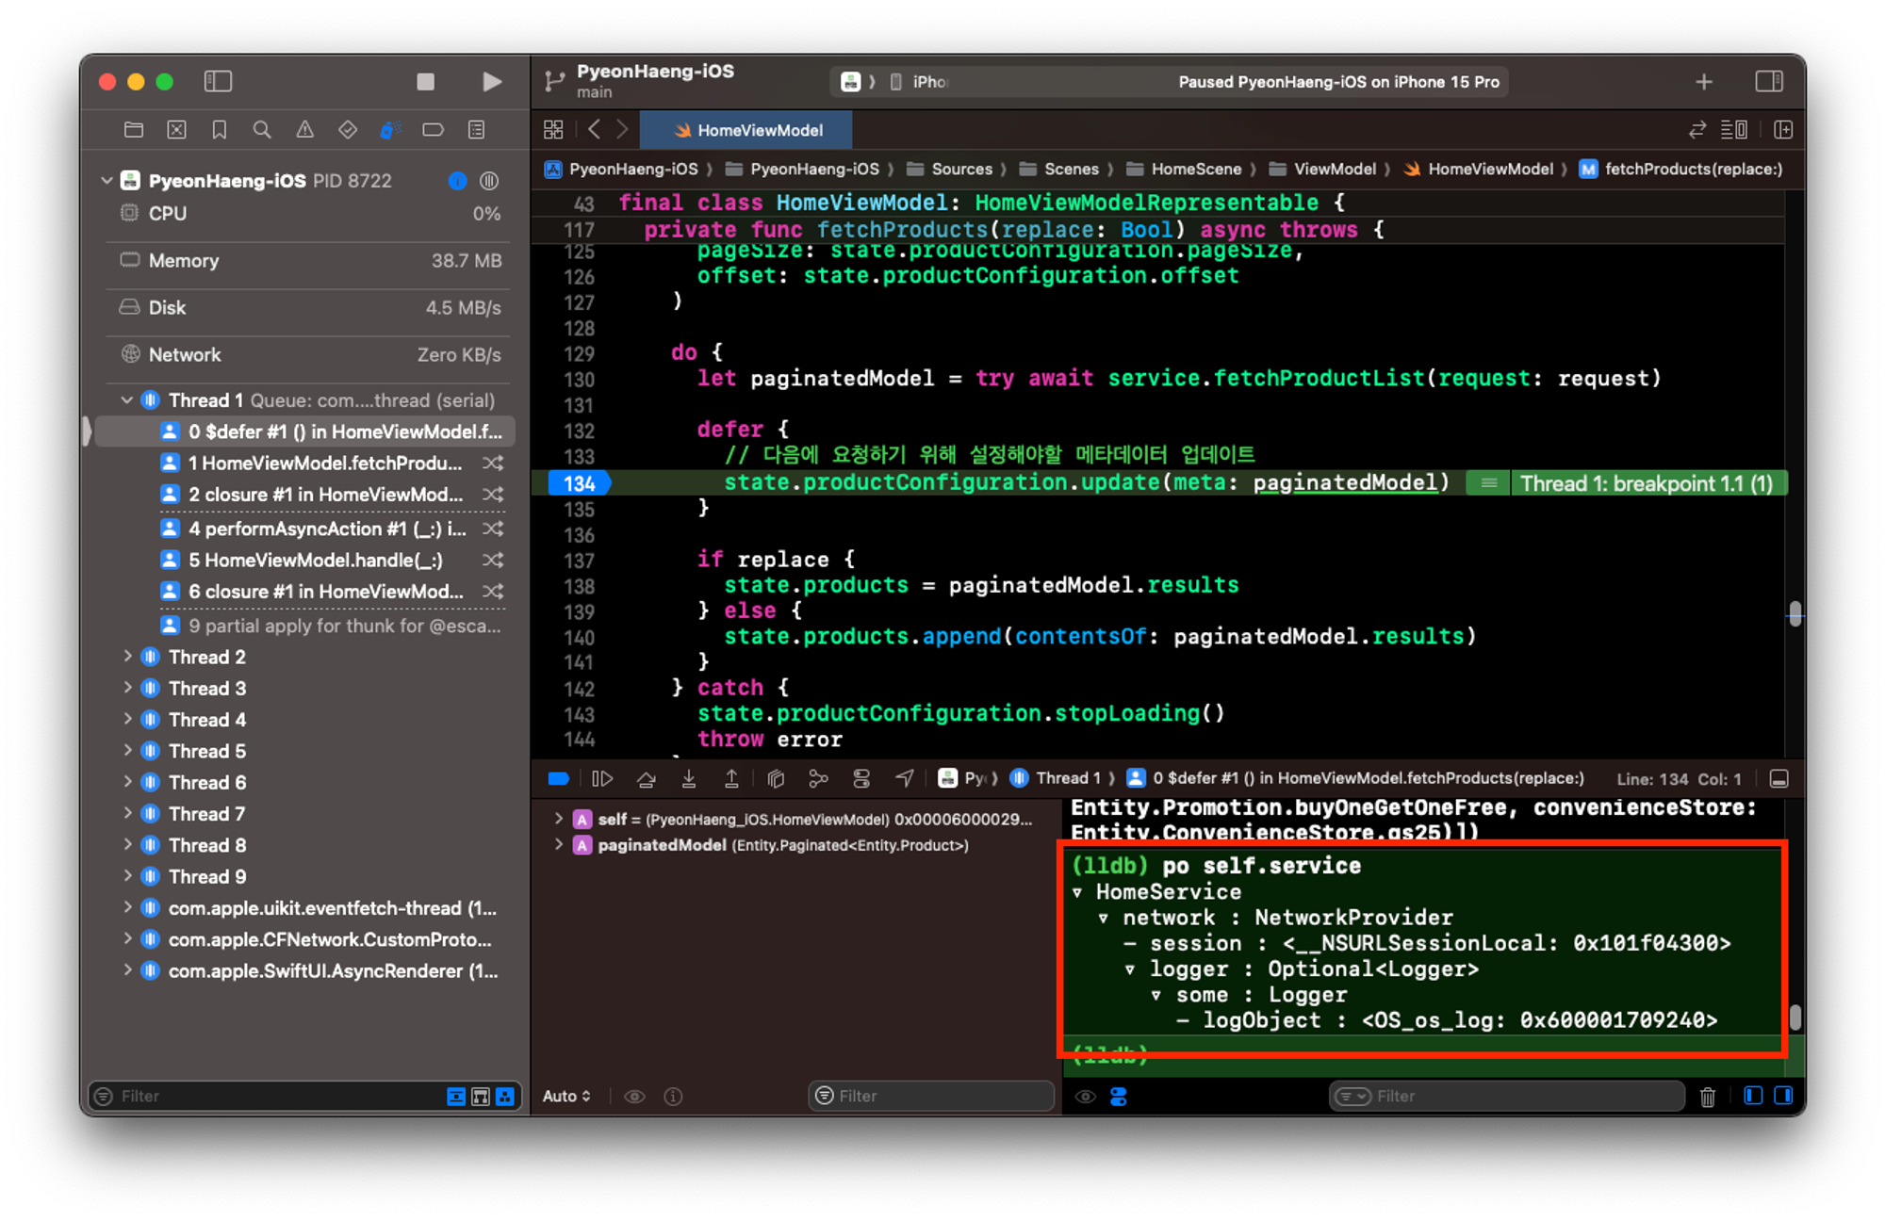Open the Debug View Hierarchy icon
Viewport: 1885px width, 1221px height.
[776, 778]
